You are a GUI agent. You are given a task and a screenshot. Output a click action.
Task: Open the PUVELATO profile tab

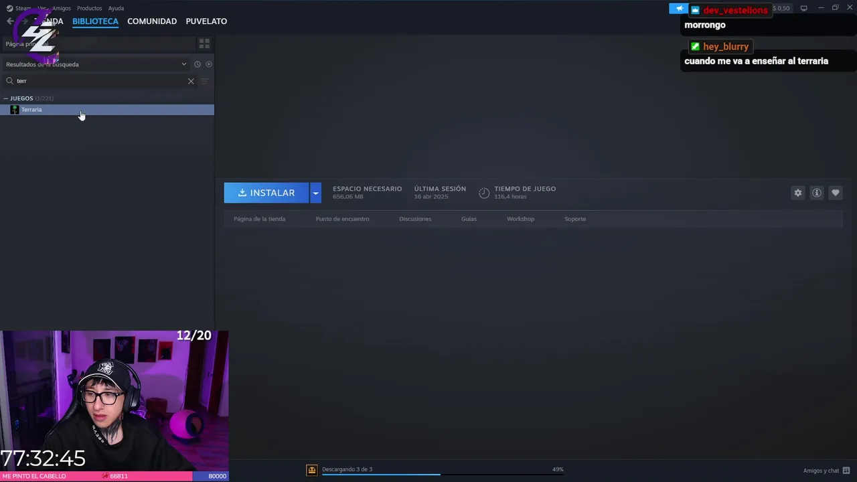206,21
